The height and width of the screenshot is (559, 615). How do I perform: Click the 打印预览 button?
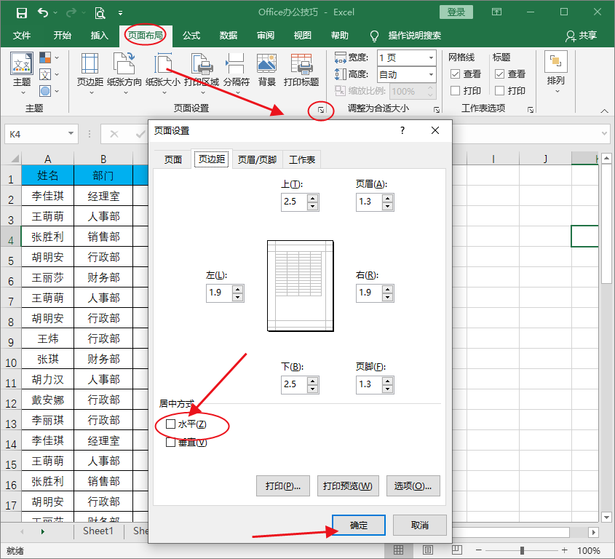348,486
